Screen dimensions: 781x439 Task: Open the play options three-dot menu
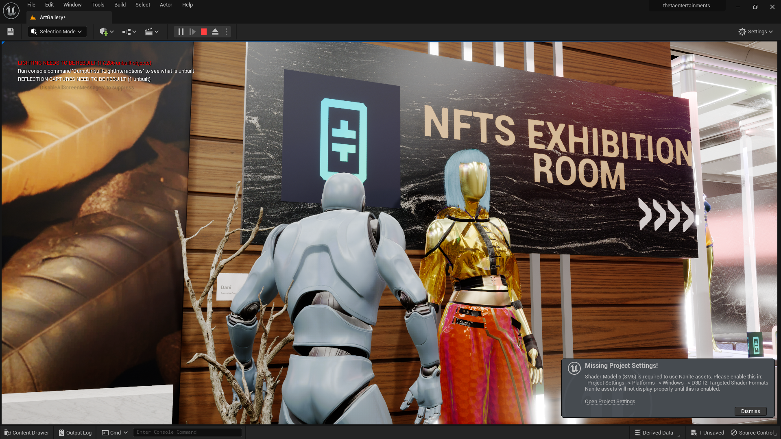pos(227,32)
